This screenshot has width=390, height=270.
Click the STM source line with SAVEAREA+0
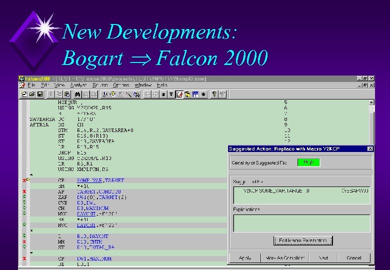(x=95, y=130)
